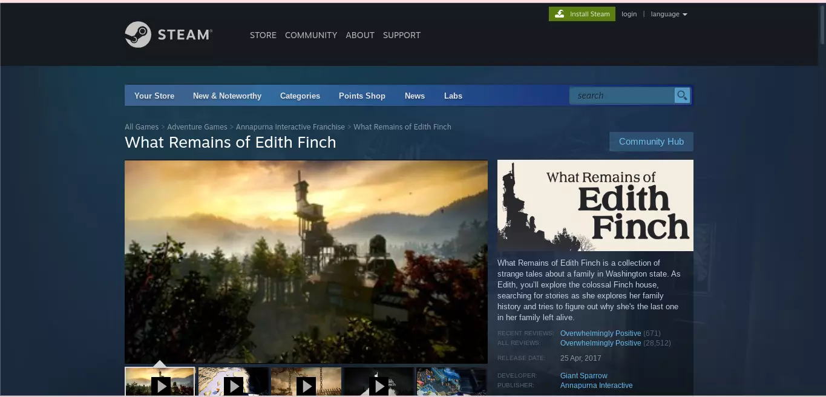Open the Categories tab

tap(300, 96)
